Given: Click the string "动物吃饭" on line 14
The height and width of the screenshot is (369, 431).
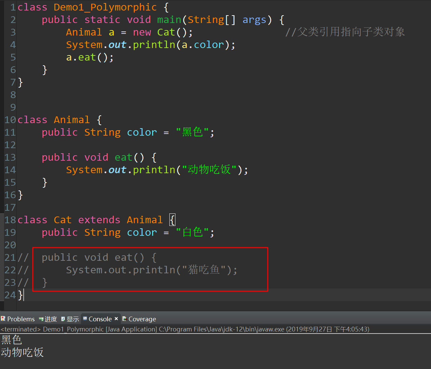Looking at the screenshot, I should pyautogui.click(x=209, y=170).
